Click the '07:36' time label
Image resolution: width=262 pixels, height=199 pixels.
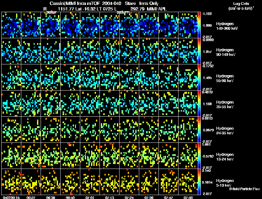[x=149, y=198]
